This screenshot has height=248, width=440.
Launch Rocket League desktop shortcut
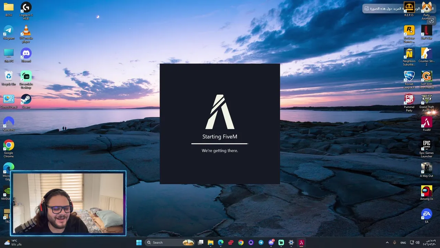pos(409,80)
